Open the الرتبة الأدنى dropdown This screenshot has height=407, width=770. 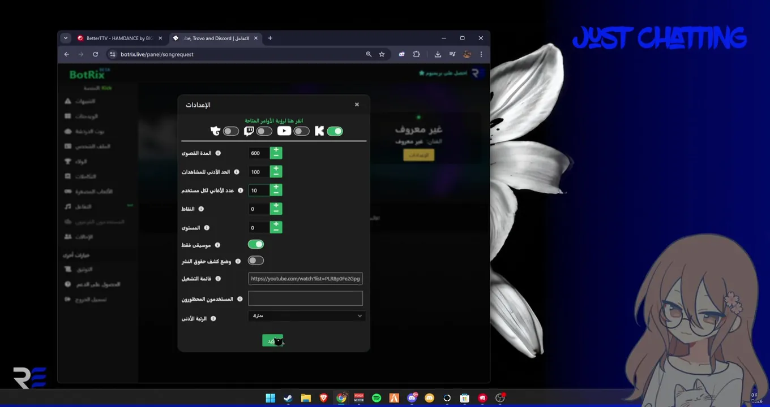click(x=306, y=316)
